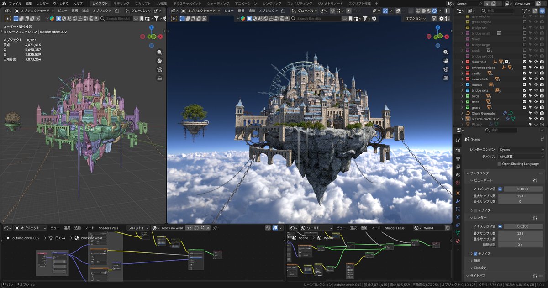Open the ヘルプ menu
The image size is (548, 288).
[78, 3]
